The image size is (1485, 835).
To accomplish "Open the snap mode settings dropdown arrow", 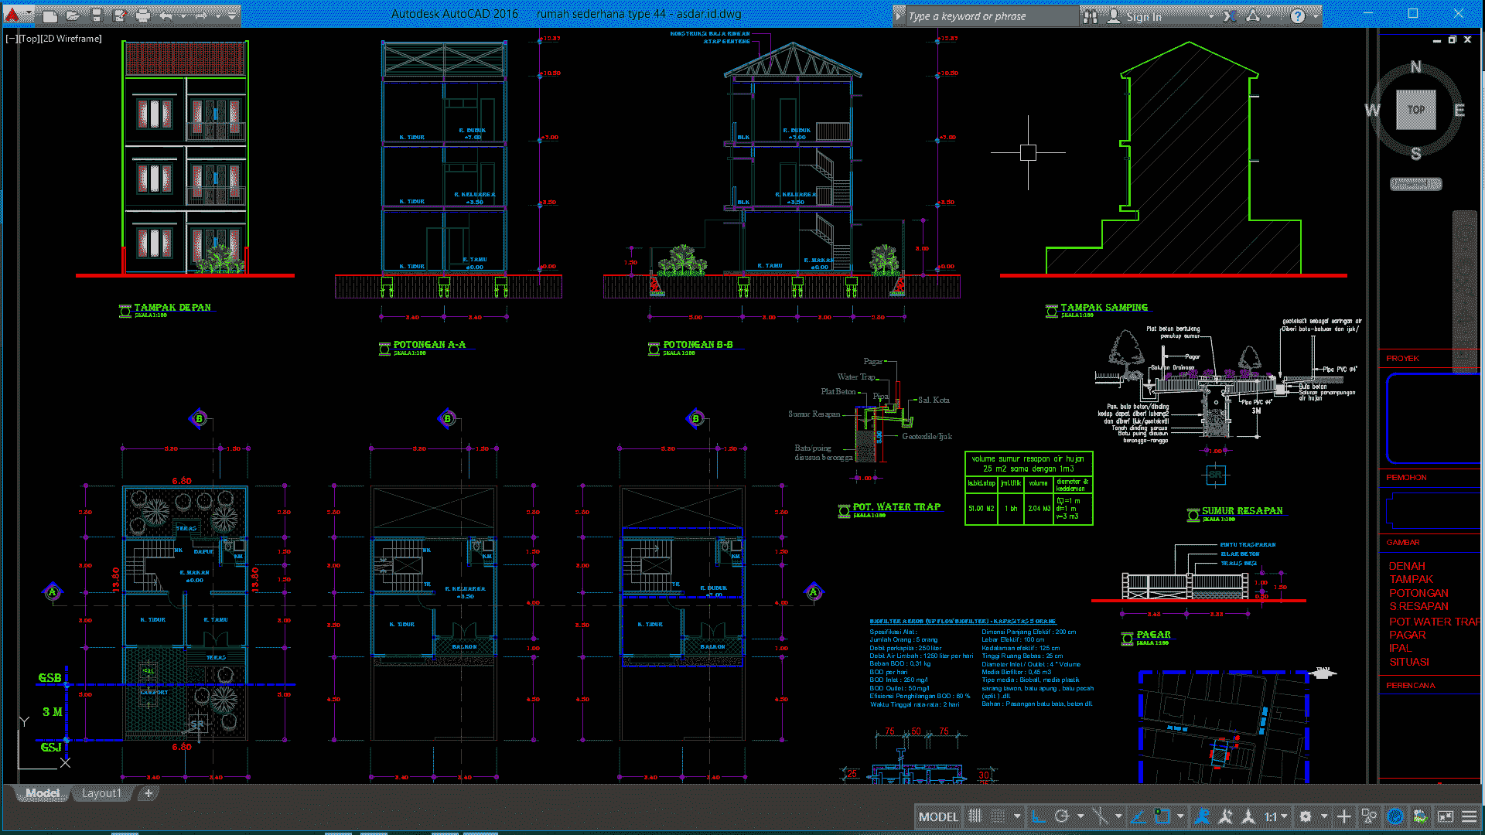I will 1017,816.
